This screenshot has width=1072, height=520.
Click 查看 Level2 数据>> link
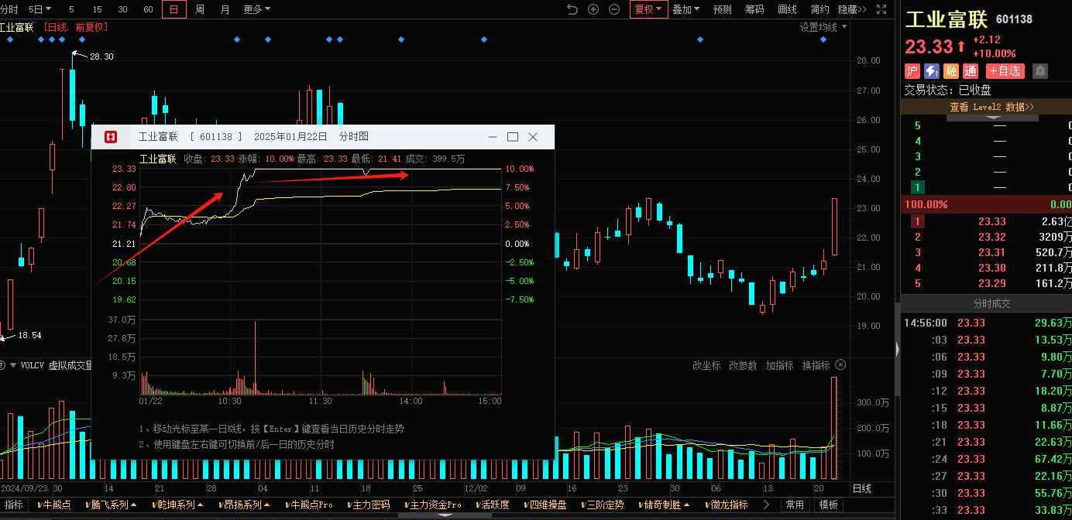click(991, 107)
